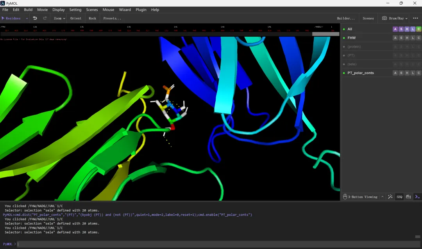Open Action menu for FHW
This screenshot has width=422, height=249.
[395, 38]
